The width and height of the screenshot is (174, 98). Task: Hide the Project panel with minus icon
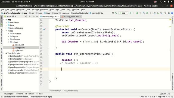tap(37, 16)
